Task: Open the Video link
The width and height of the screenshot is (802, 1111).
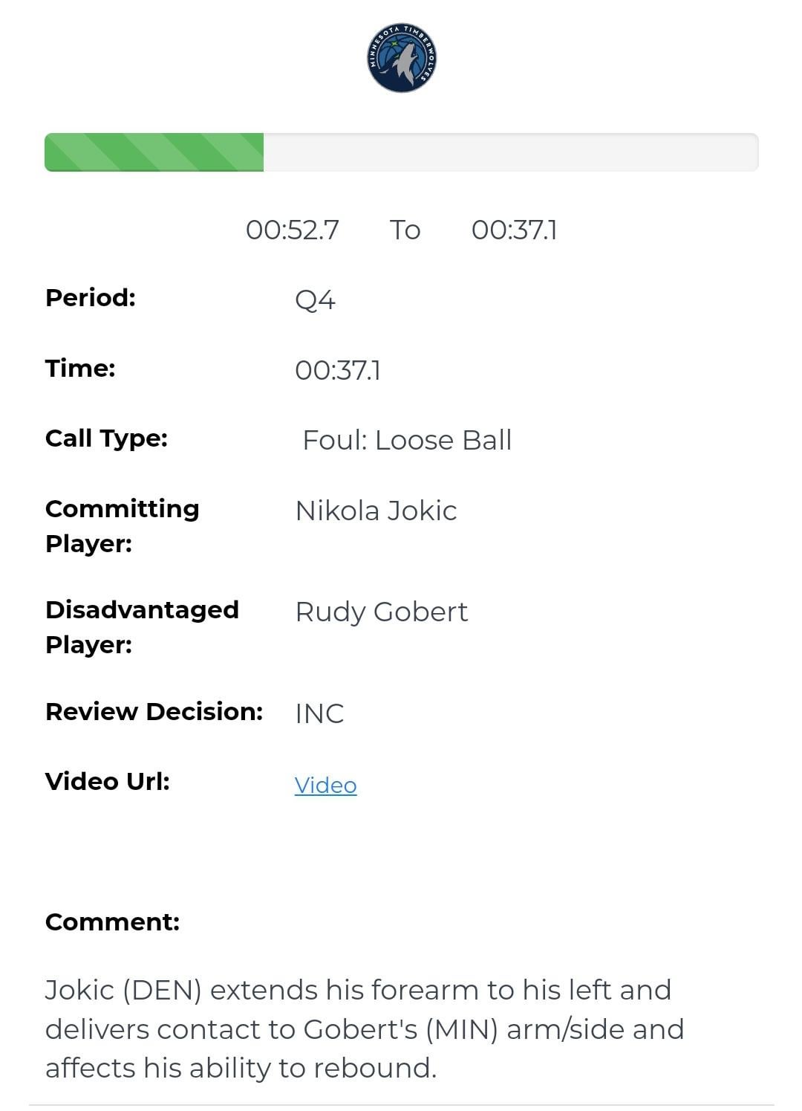Action: (x=325, y=785)
